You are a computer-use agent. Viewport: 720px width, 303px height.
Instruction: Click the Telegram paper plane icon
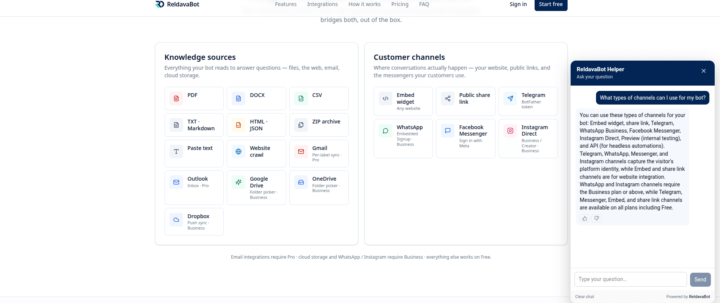[x=510, y=98]
